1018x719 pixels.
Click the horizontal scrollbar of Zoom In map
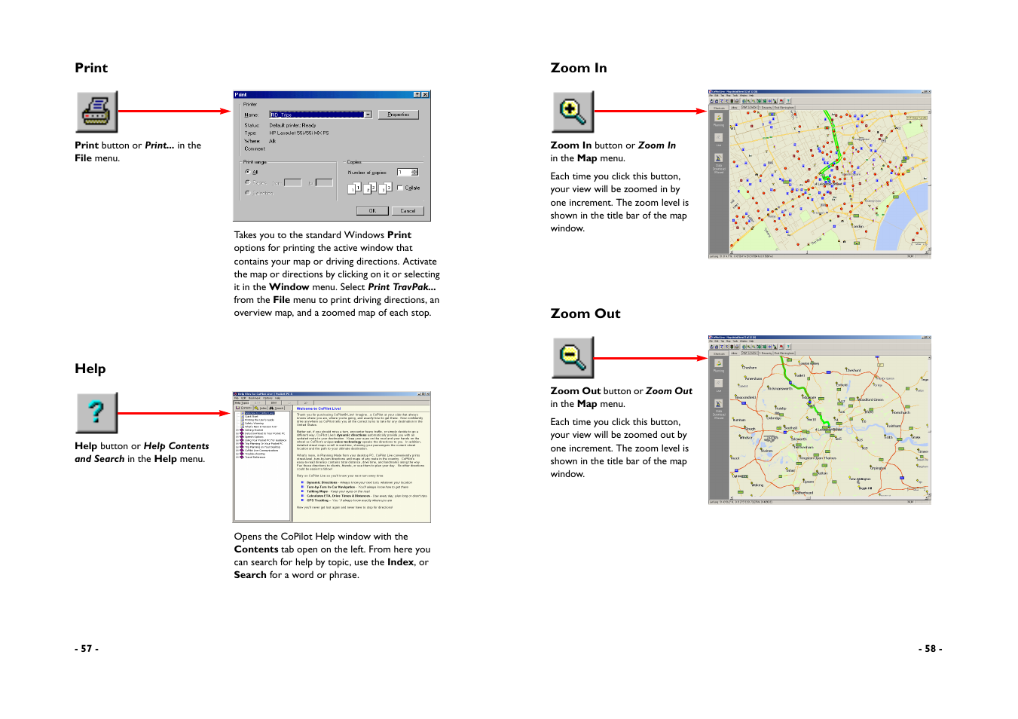829,252
